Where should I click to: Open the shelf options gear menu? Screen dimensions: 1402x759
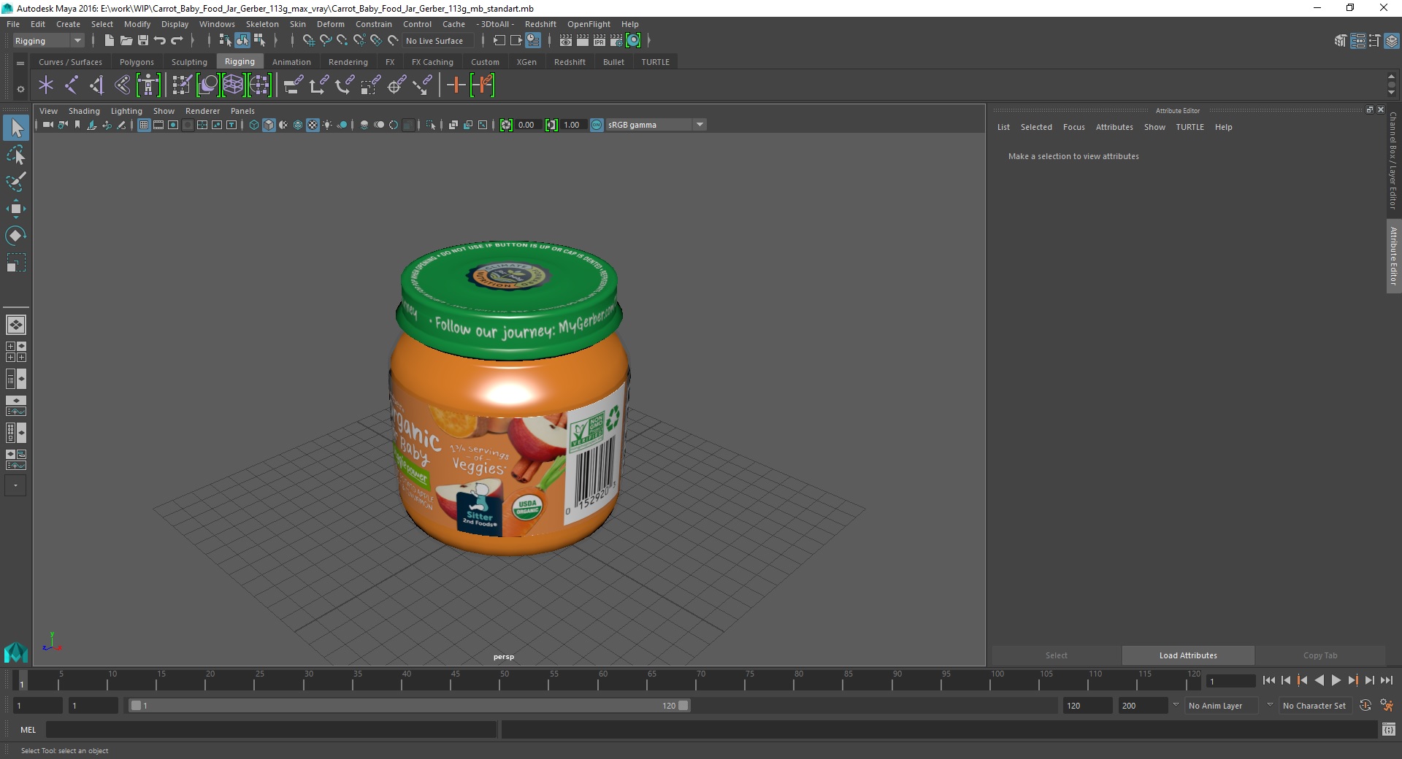point(20,89)
